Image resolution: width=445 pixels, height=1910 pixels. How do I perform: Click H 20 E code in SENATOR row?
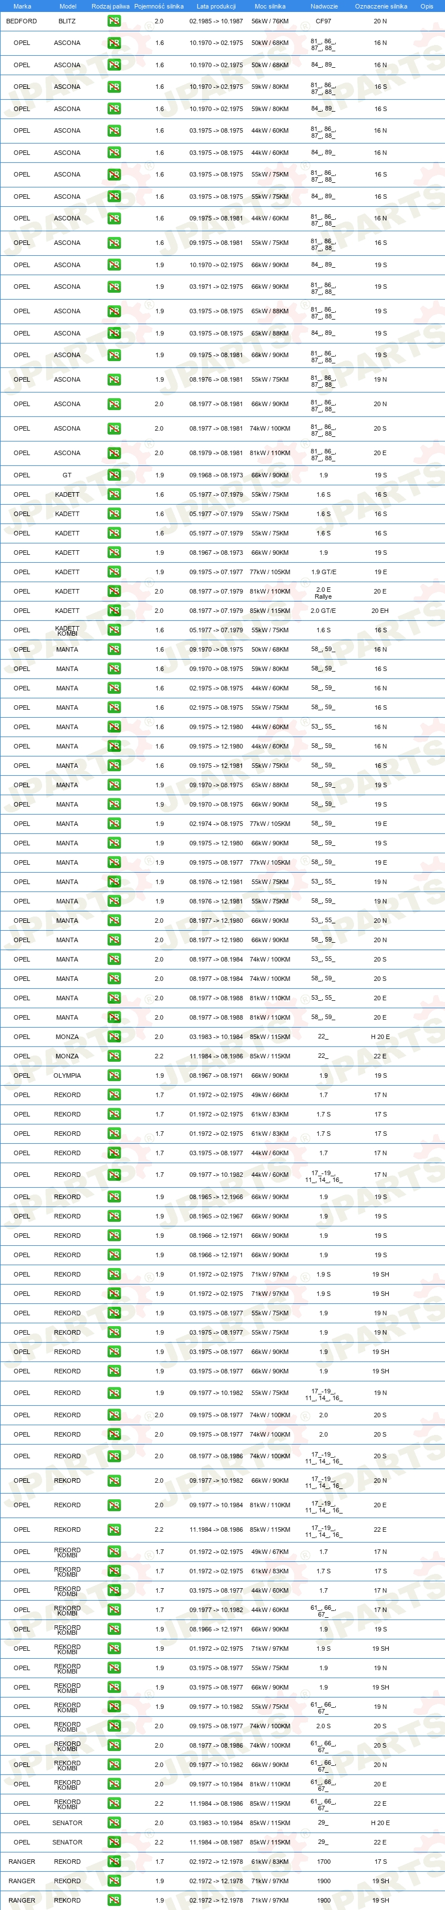pos(381,1822)
